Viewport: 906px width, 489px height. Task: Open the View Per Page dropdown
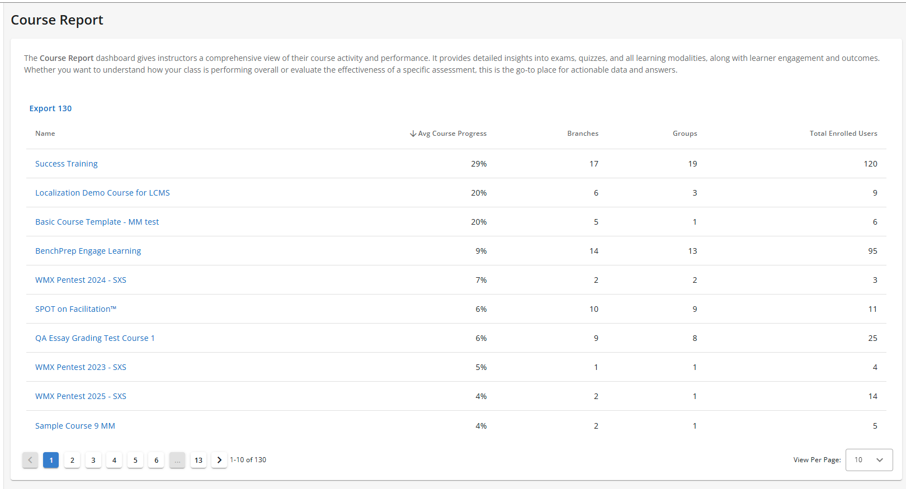tap(869, 460)
